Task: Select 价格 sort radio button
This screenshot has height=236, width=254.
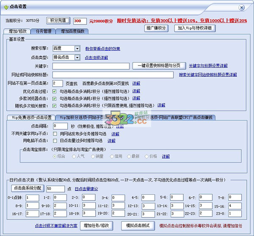Action: 146,156
